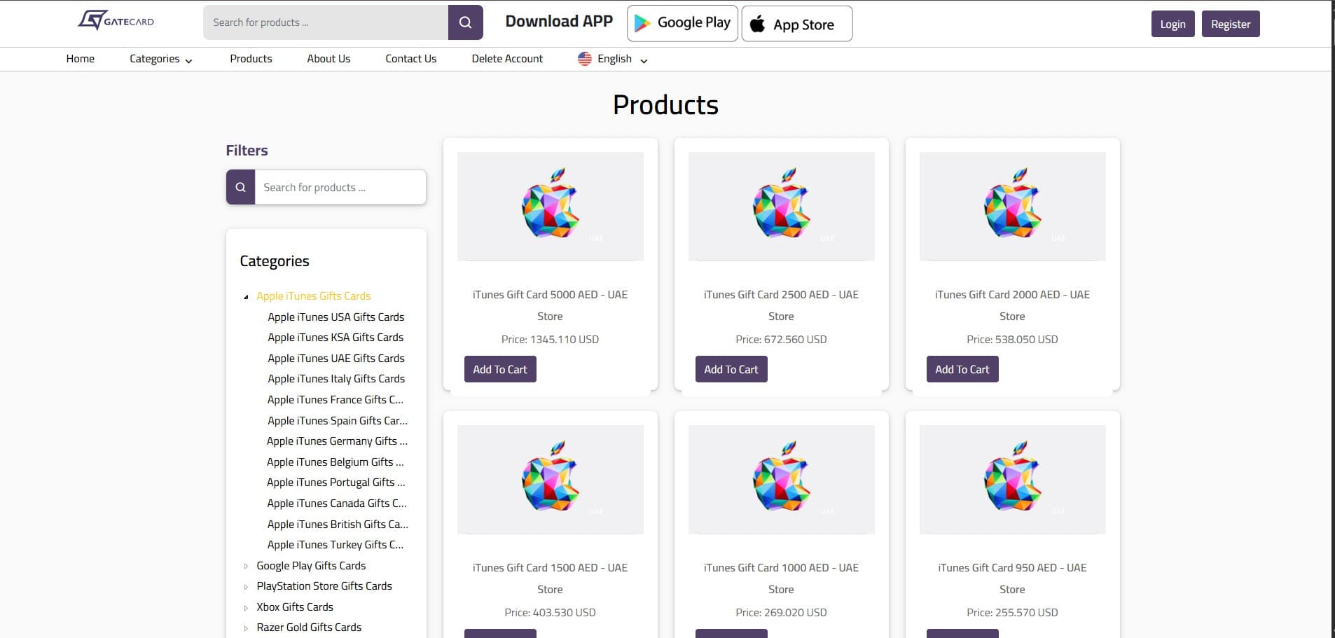Select Apple iTunes Italy Gifts Cards

pyautogui.click(x=336, y=379)
